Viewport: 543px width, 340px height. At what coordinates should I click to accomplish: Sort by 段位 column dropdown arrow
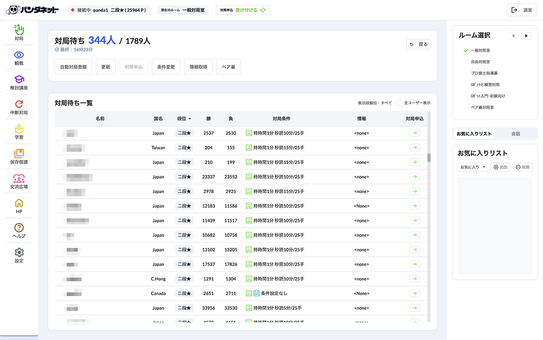click(x=189, y=119)
